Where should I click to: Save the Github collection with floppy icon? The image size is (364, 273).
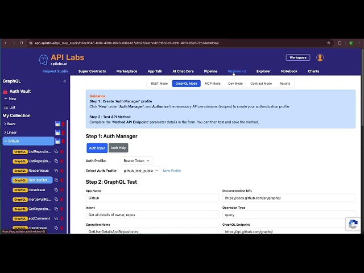(x=57, y=141)
